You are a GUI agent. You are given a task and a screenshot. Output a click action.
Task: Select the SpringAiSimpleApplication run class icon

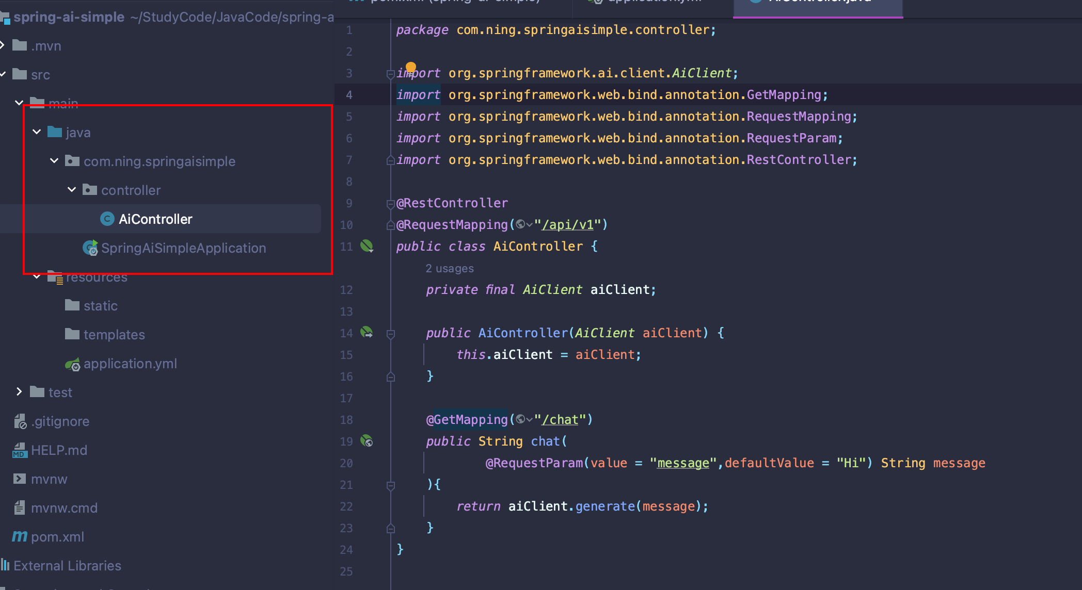point(90,248)
